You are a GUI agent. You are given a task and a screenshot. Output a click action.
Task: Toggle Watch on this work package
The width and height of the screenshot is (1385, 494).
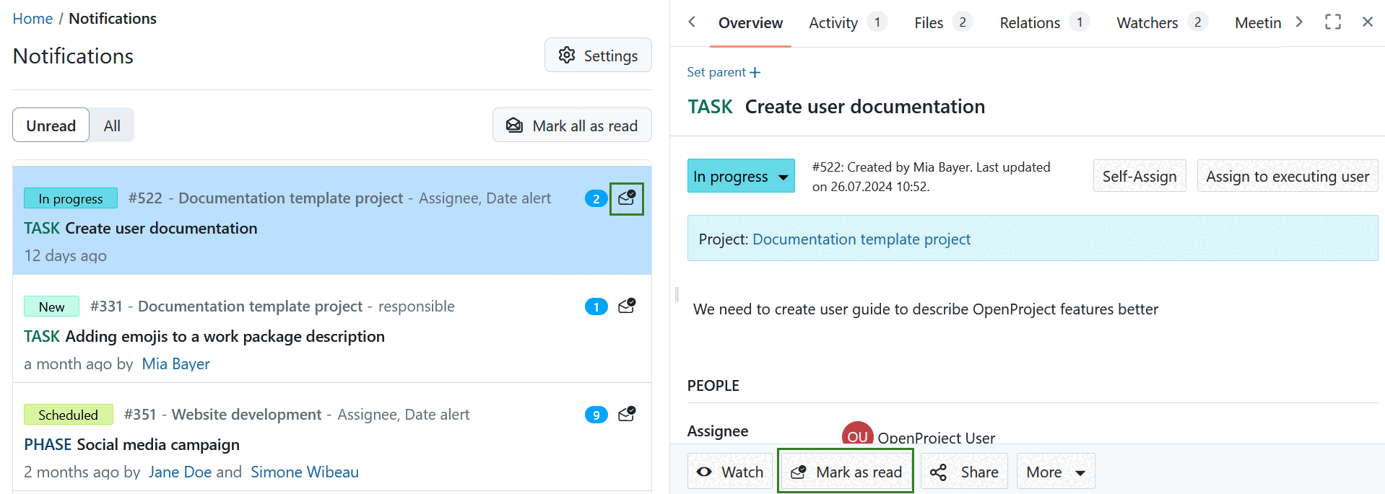coord(730,472)
